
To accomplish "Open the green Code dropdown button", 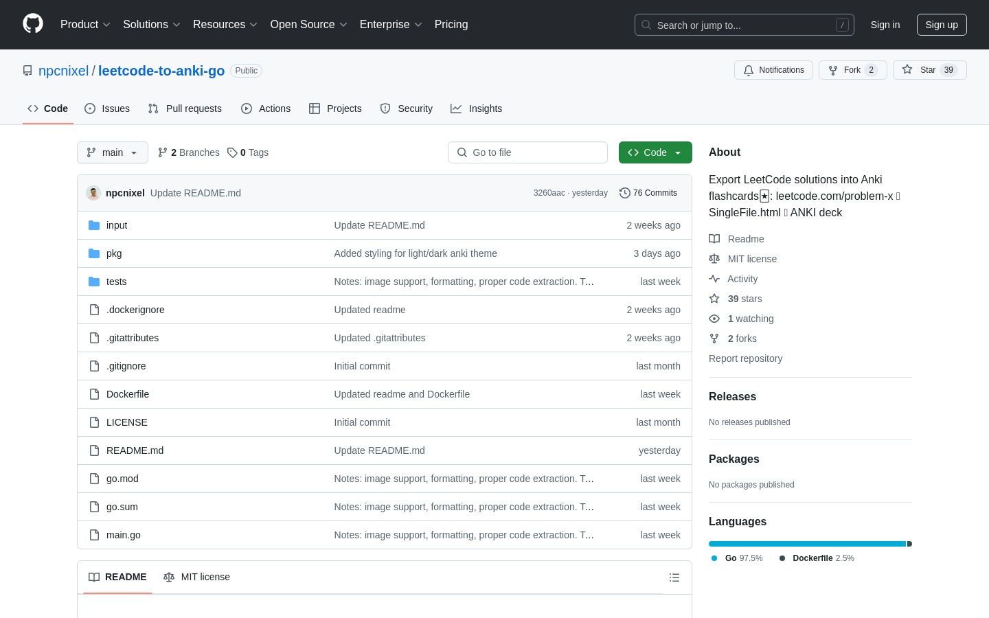I will click(655, 152).
